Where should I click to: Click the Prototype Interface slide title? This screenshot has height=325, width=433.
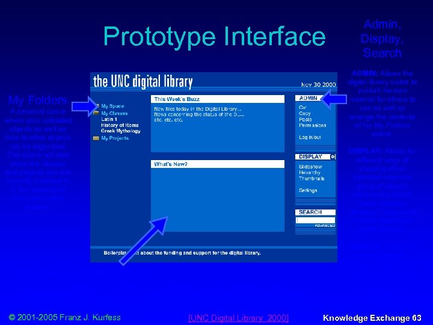point(215,37)
